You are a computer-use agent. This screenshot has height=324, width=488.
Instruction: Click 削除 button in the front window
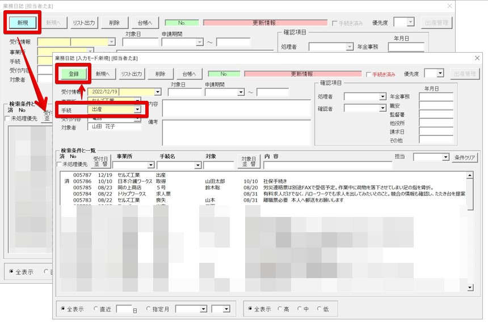[160, 74]
